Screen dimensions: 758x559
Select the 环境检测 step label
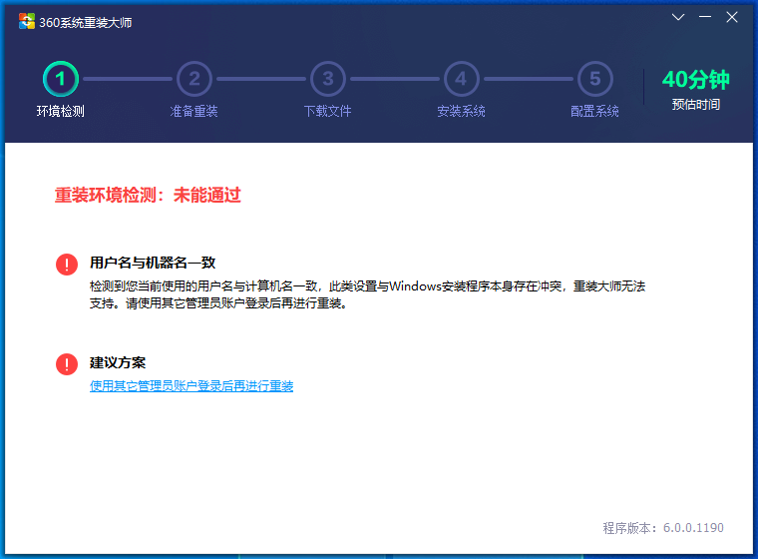pos(61,111)
